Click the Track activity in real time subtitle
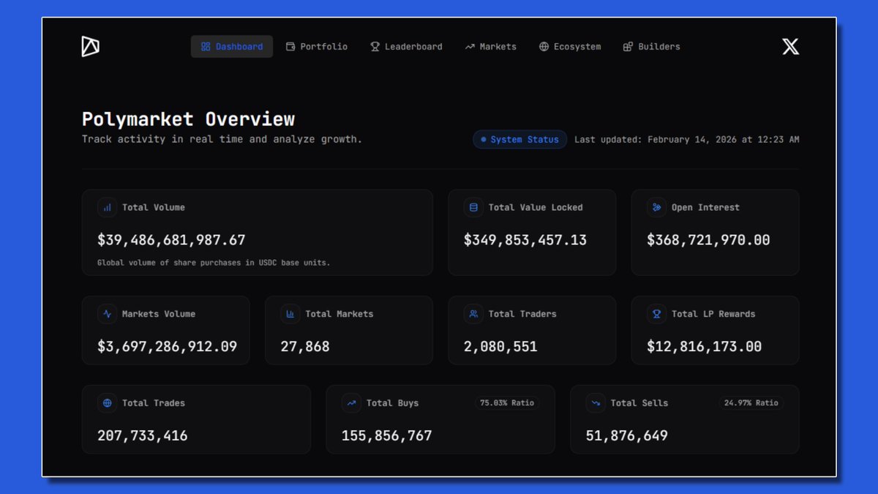This screenshot has height=494, width=878. [222, 139]
